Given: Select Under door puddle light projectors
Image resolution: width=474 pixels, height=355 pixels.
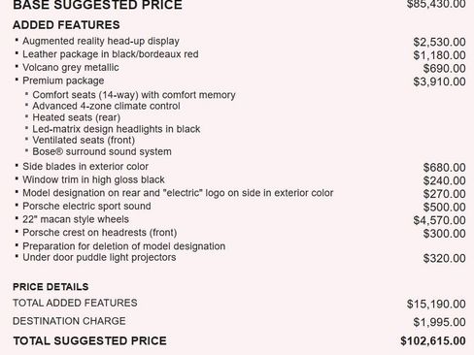Looking at the screenshot, I should coord(99,257).
